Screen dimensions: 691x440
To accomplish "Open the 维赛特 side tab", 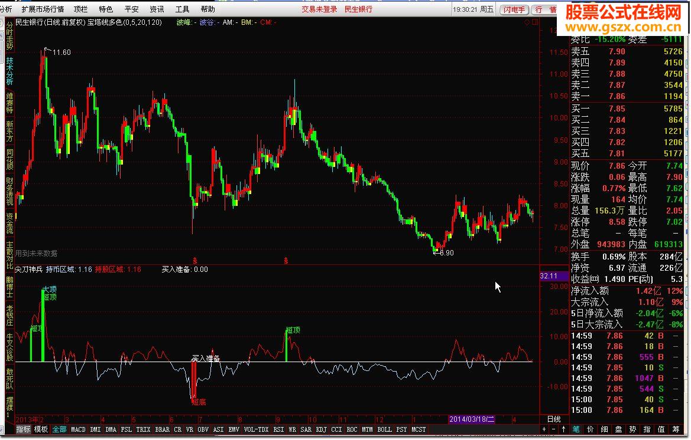I will (x=9, y=103).
